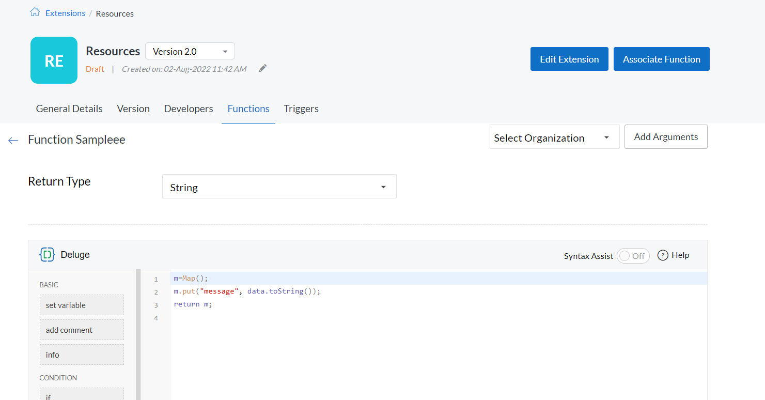Click the back arrow beside Function Sampleee
This screenshot has height=400, width=765.
tap(13, 140)
